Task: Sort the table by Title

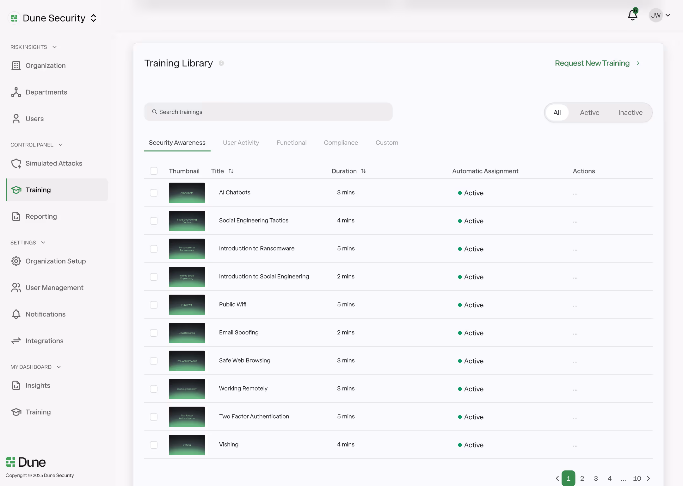Action: 231,171
